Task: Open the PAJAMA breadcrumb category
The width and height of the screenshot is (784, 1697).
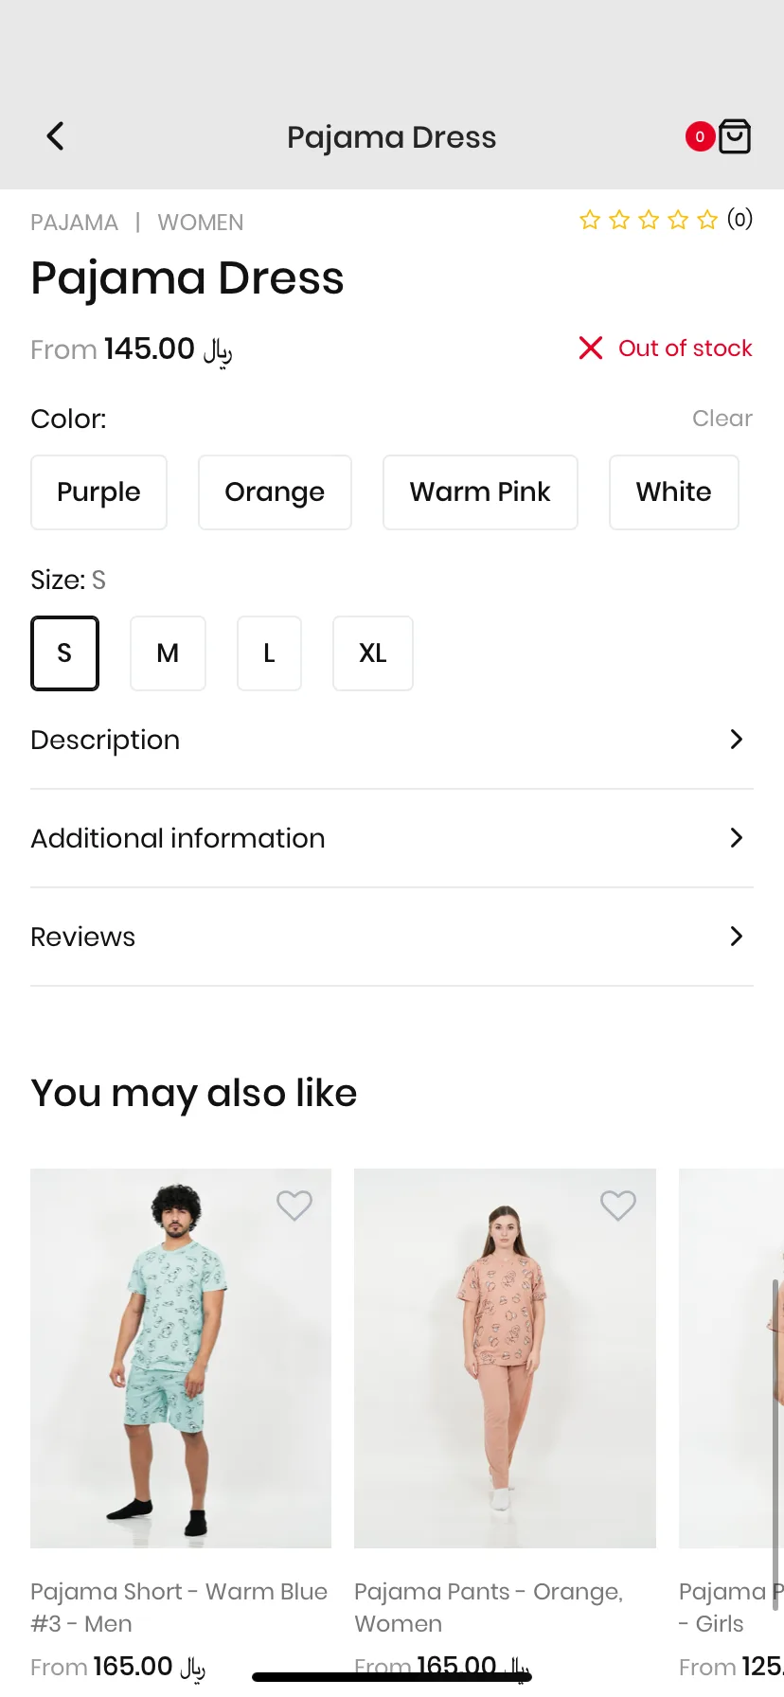Action: click(74, 223)
